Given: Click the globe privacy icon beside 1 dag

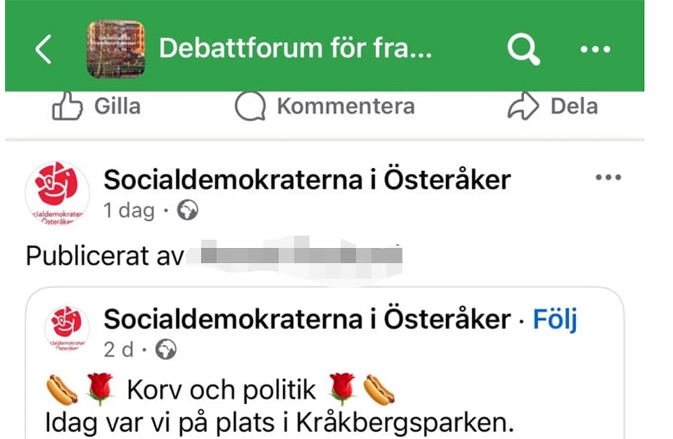Looking at the screenshot, I should (x=187, y=211).
